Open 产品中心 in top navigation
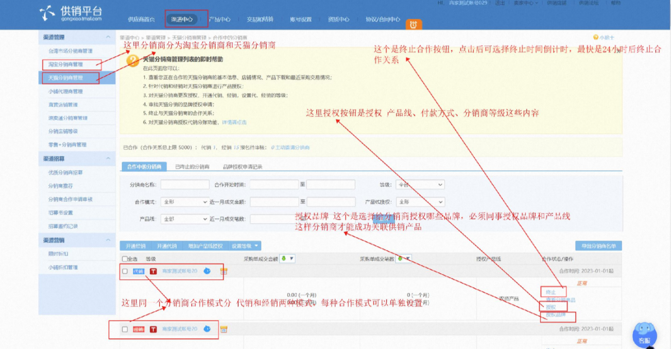 220,20
